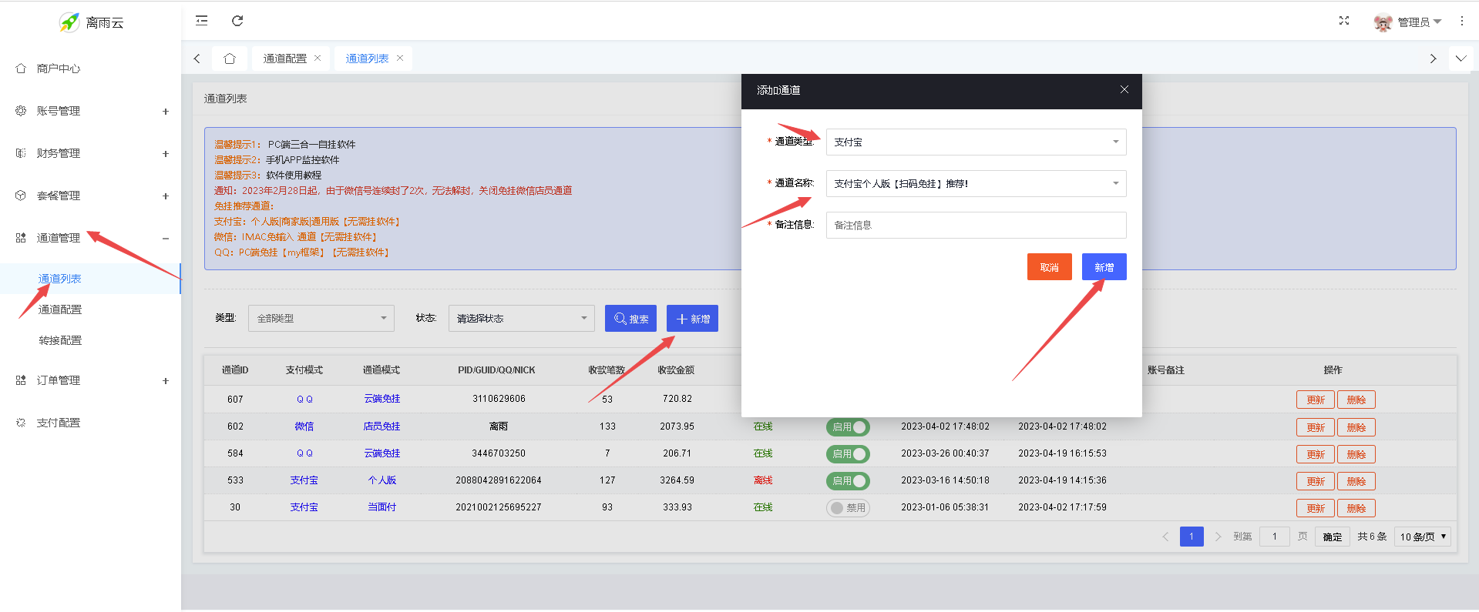The image size is (1479, 612).
Task: Open 支付配置 in the sidebar
Action: [59, 423]
